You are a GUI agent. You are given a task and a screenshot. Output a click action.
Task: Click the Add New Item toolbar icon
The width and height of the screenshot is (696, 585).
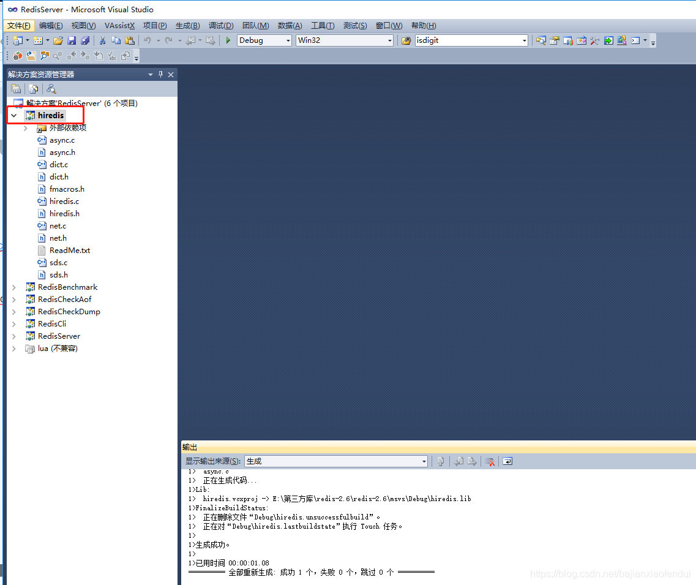pos(38,40)
